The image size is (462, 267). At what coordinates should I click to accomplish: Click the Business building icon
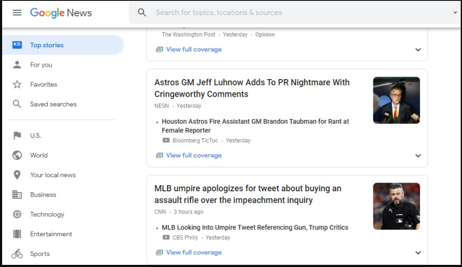point(17,195)
